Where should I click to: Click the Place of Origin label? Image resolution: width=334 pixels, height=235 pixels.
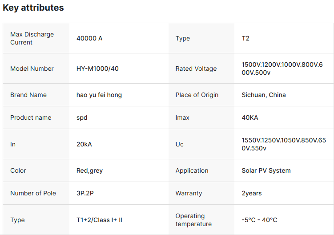197,95
